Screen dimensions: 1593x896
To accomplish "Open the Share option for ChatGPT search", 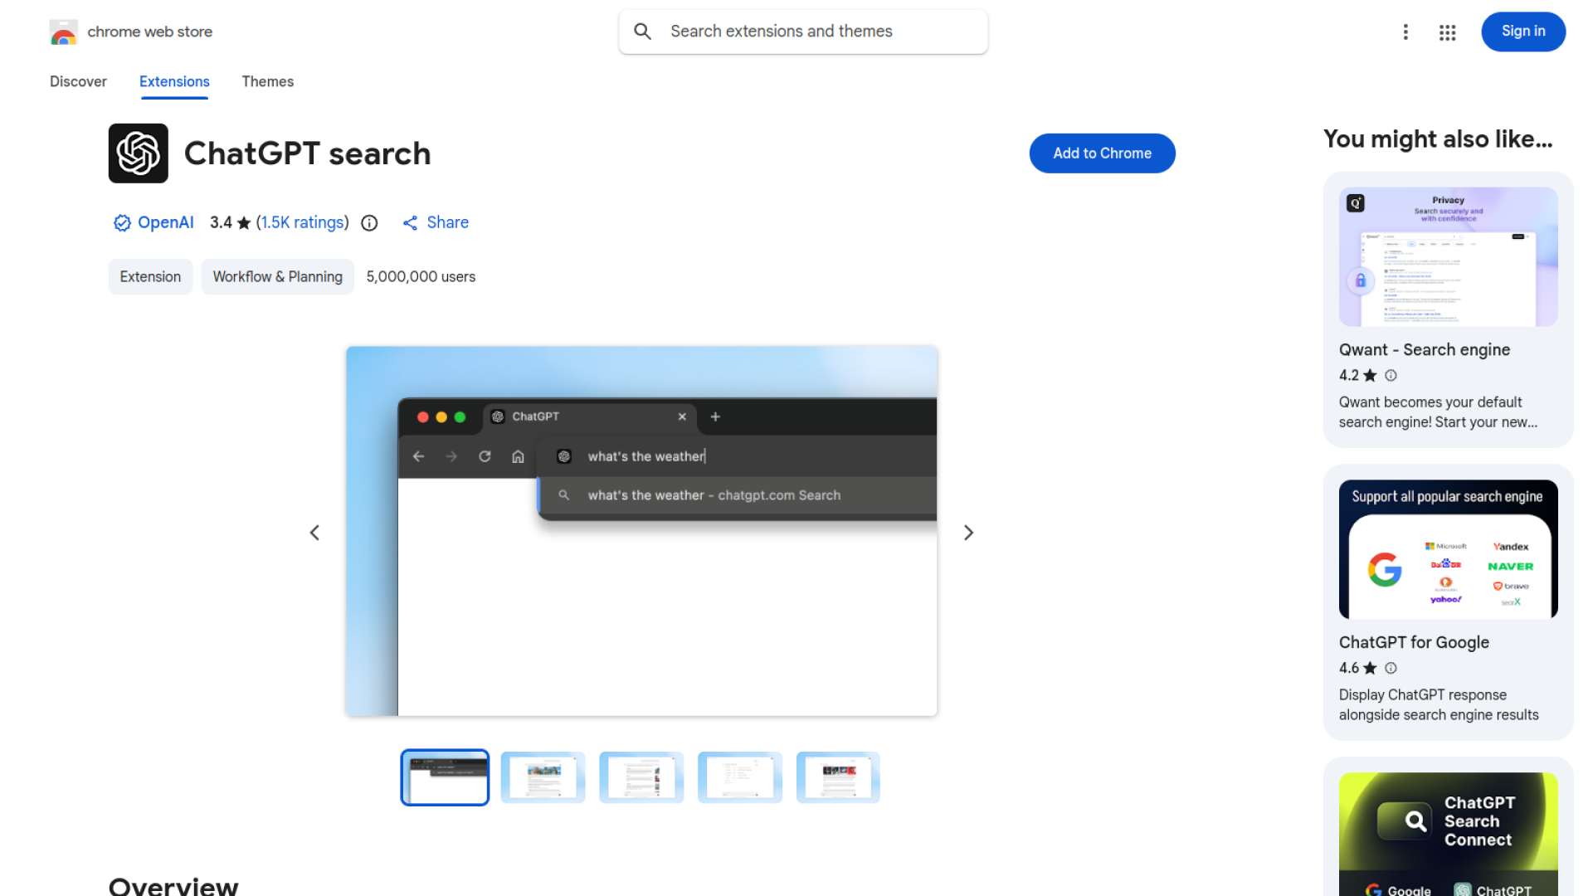I will [x=435, y=222].
